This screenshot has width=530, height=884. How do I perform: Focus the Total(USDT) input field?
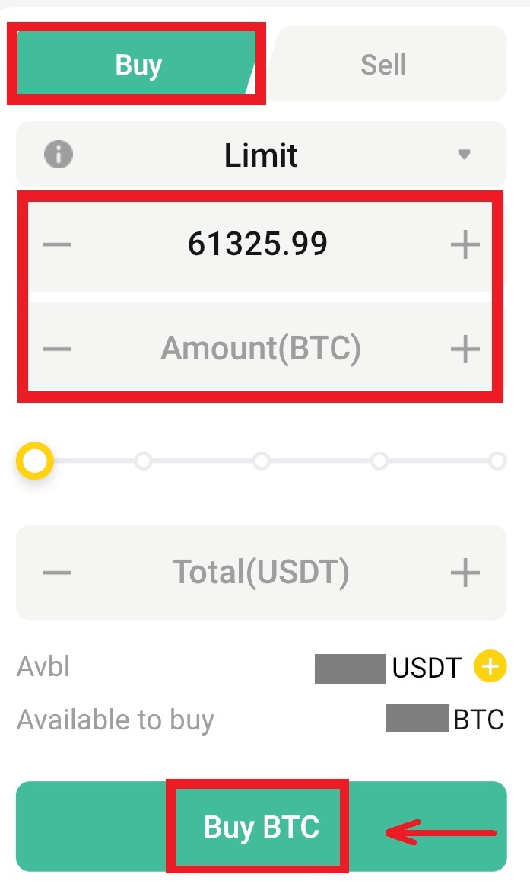[261, 572]
